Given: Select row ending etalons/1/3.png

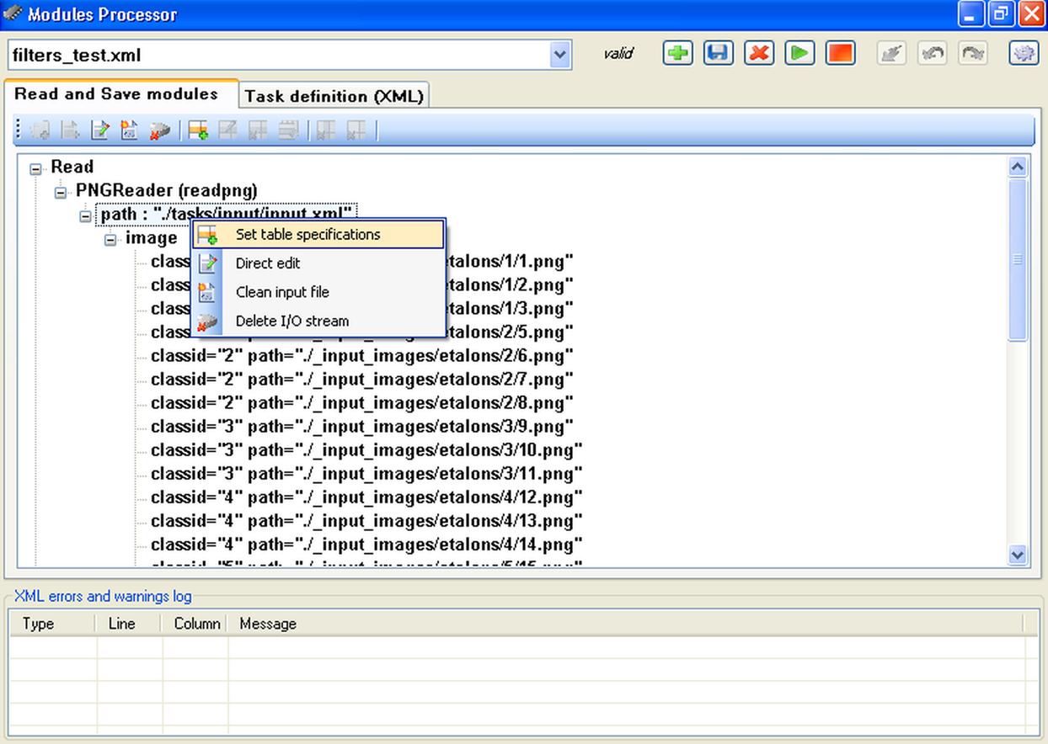Looking at the screenshot, I should pyautogui.click(x=362, y=308).
